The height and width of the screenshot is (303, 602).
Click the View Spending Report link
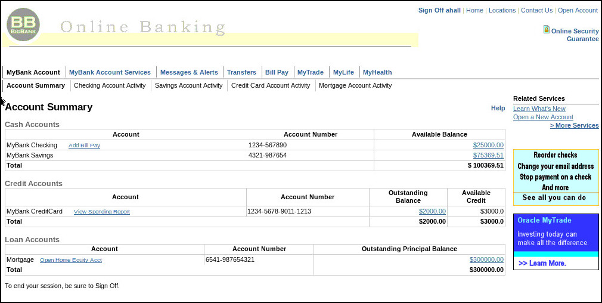pyautogui.click(x=102, y=212)
